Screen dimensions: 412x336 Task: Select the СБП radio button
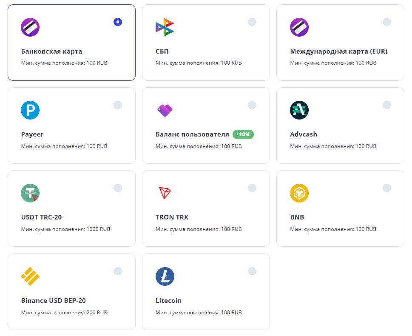(252, 22)
